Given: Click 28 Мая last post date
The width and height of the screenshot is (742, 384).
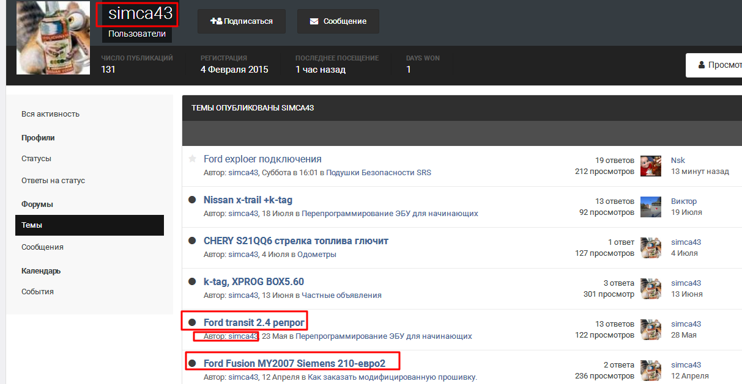Looking at the screenshot, I should coord(684,335).
